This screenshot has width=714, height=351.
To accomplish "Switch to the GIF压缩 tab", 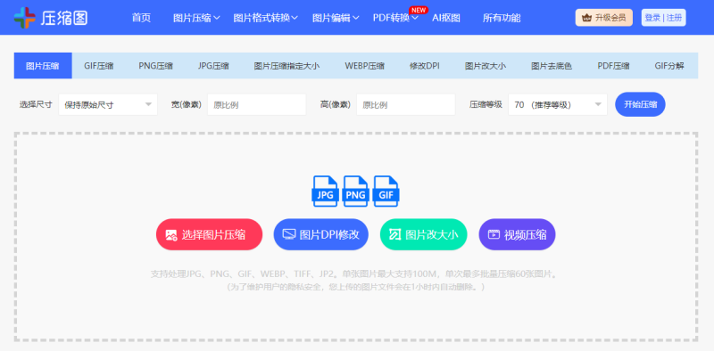I will pyautogui.click(x=99, y=66).
